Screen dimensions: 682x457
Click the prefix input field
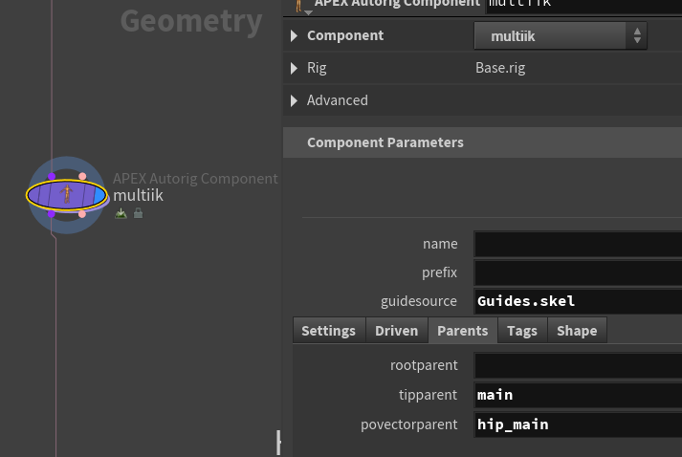click(x=578, y=272)
